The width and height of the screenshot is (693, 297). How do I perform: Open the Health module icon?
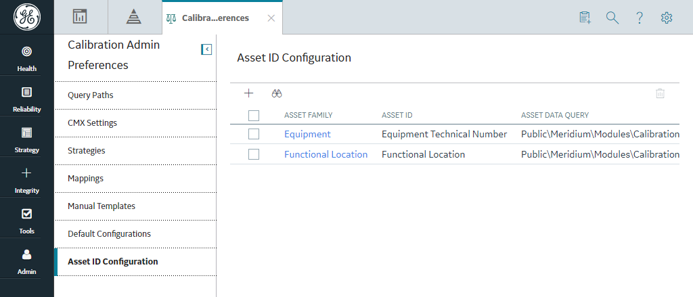tap(26, 51)
